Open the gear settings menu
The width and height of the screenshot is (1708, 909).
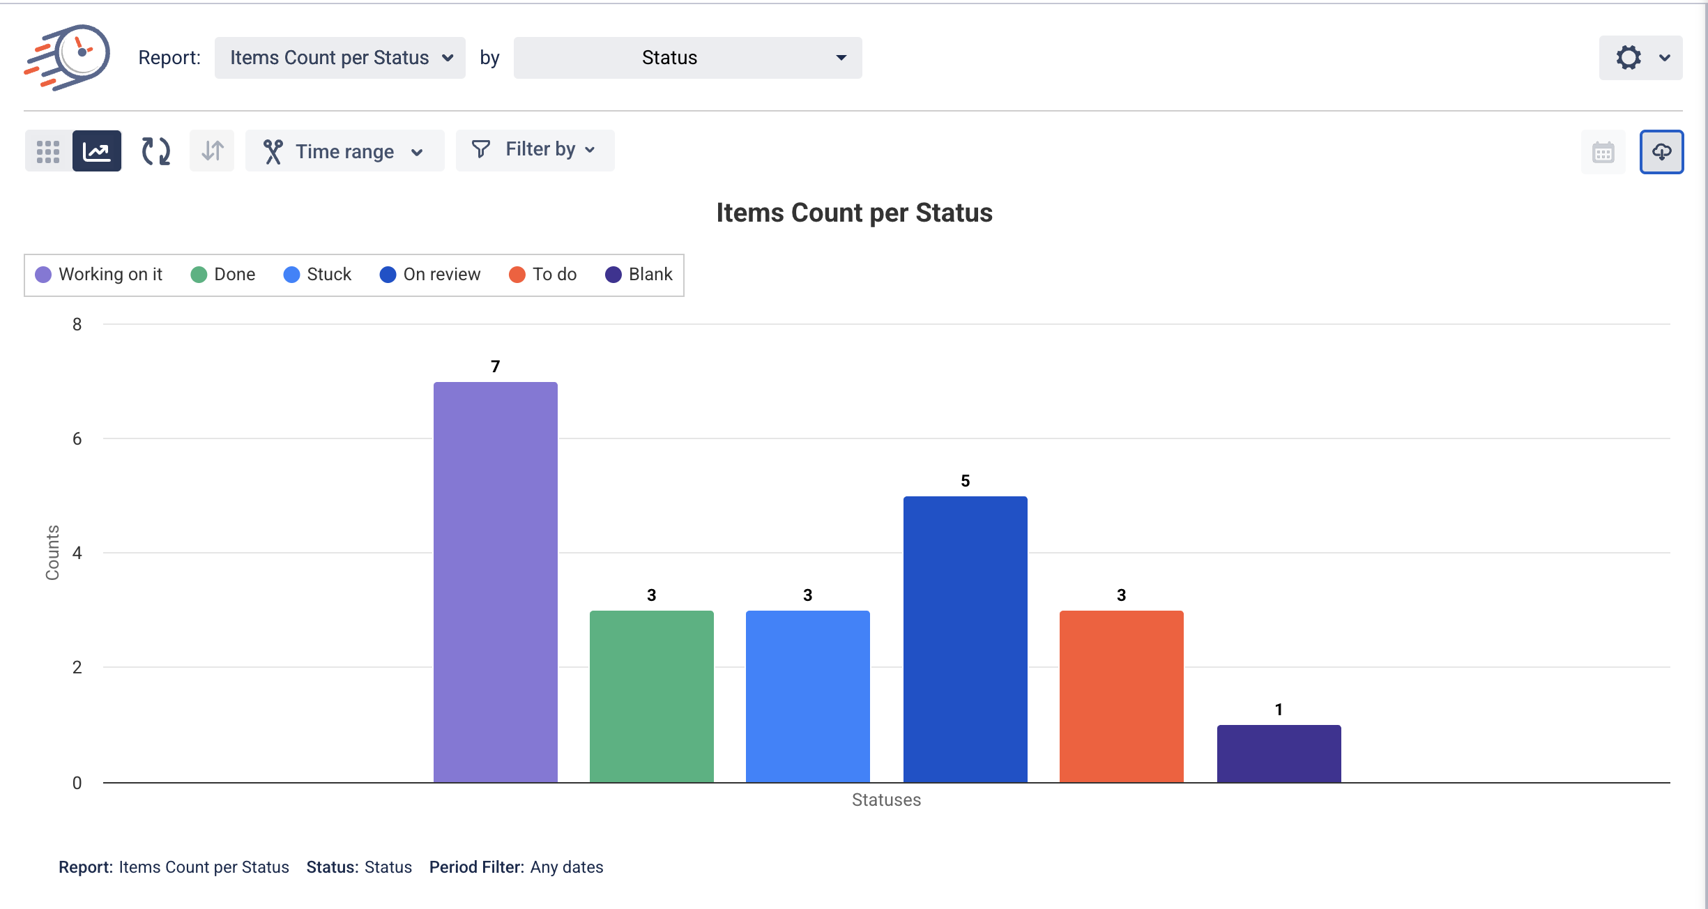tap(1640, 58)
